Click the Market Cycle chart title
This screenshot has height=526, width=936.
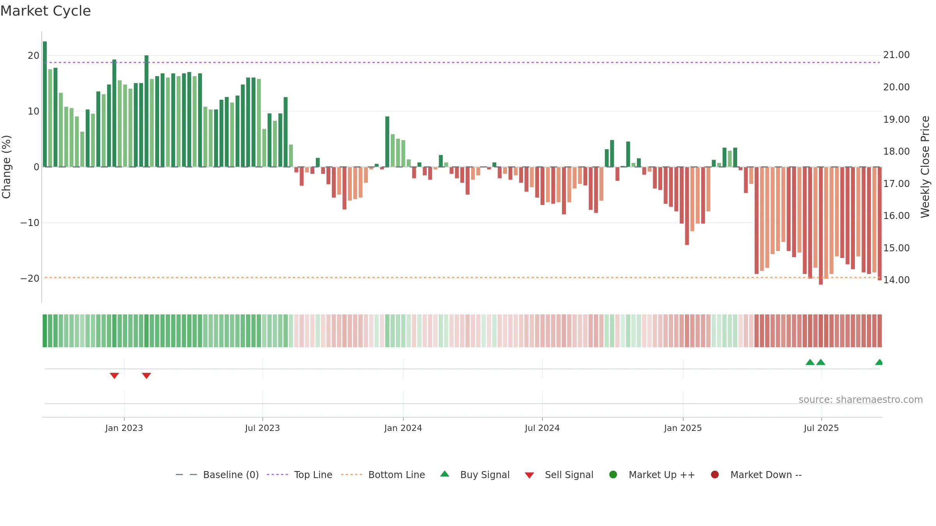pyautogui.click(x=45, y=11)
